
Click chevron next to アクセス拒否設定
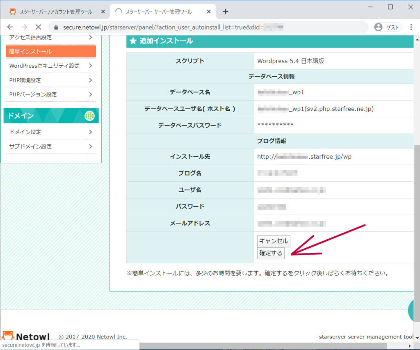tap(91, 37)
